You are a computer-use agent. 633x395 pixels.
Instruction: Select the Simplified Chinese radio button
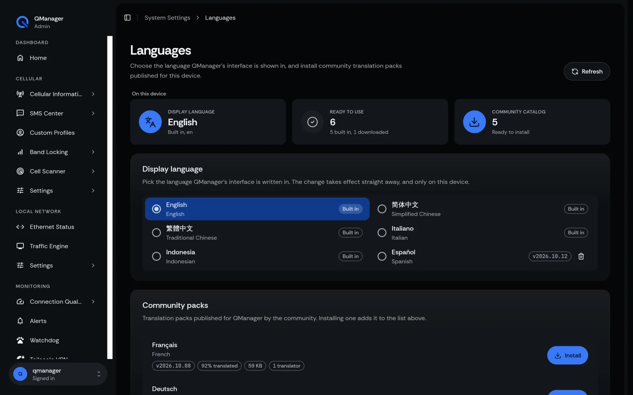click(x=382, y=209)
